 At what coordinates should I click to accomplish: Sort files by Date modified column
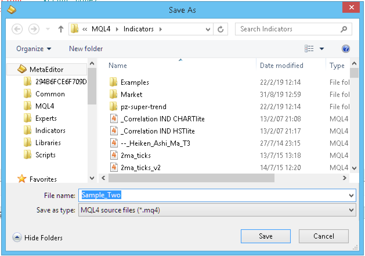[x=281, y=66]
